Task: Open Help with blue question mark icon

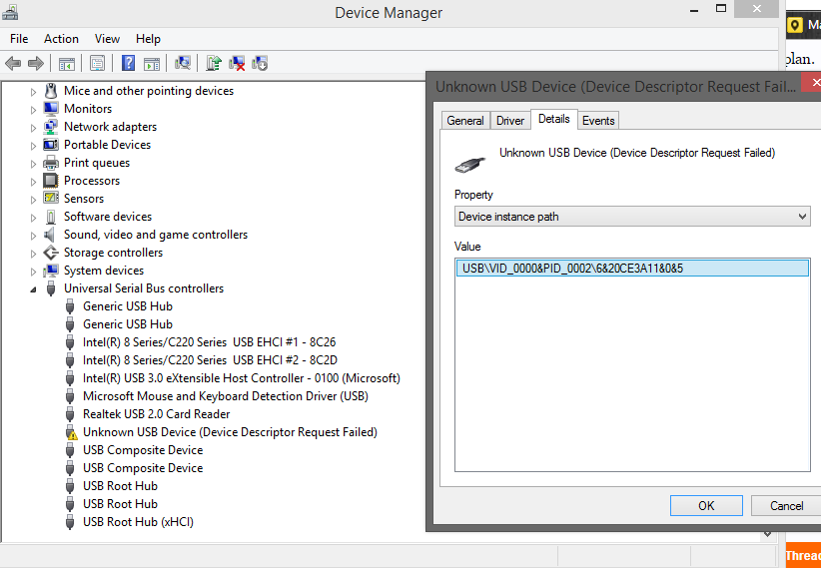Action: click(128, 63)
